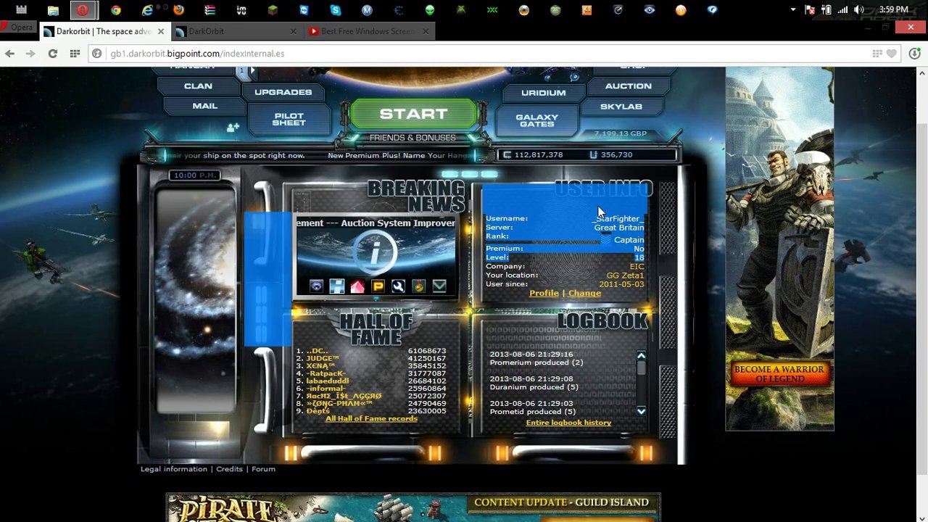
Task: Show hidden tray icons arrow
Action: [x=793, y=9]
